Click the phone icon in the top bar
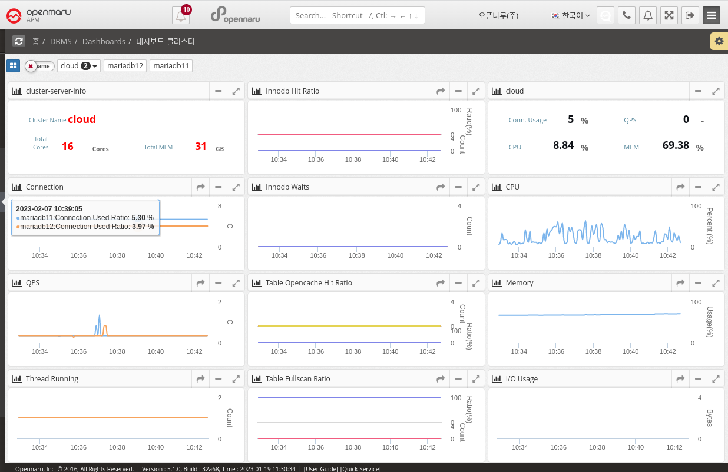 626,15
